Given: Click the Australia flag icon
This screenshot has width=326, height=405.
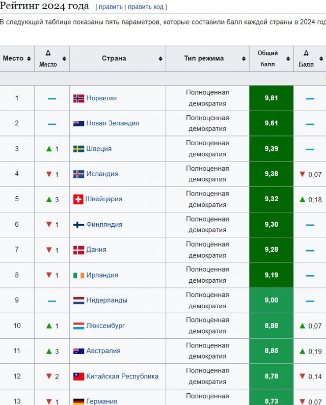Looking at the screenshot, I should [x=78, y=351].
